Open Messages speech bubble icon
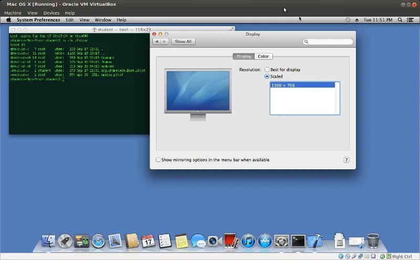 pyautogui.click(x=198, y=241)
